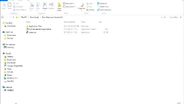This screenshot has width=184, height=104.
Task: Open the recent locations dropdown arrow
Action: pyautogui.click(x=10, y=17)
